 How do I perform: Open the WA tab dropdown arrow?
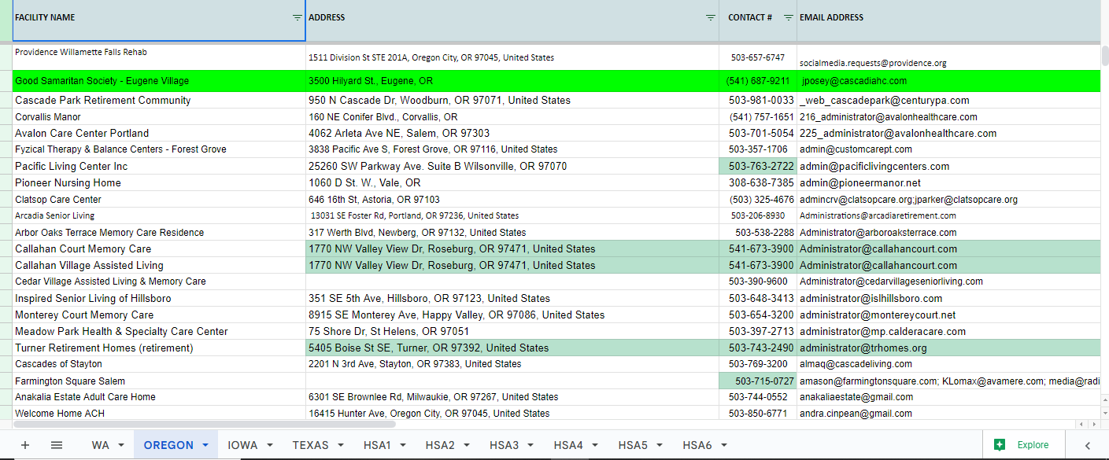[121, 445]
